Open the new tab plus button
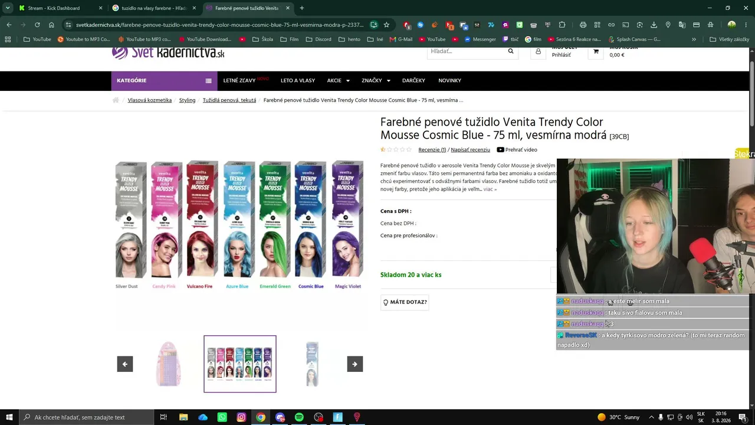 (301, 8)
